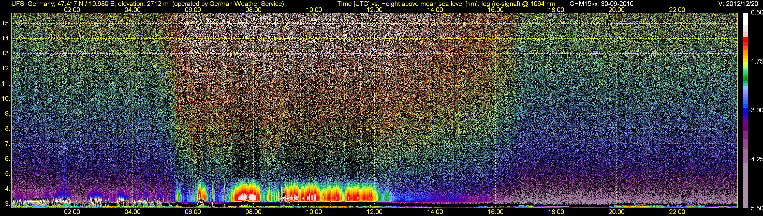Click the bottom axis time label 12:00

click(x=374, y=212)
